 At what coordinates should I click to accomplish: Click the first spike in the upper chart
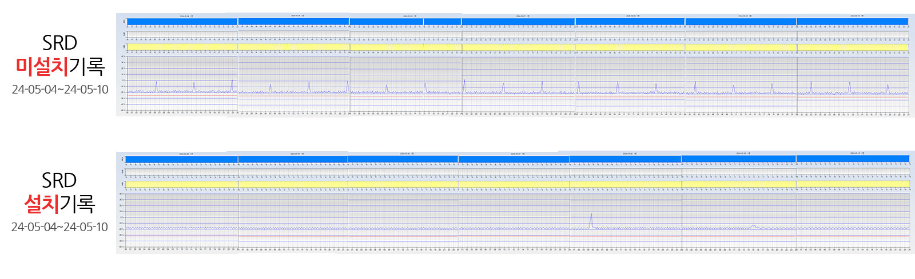tap(156, 86)
